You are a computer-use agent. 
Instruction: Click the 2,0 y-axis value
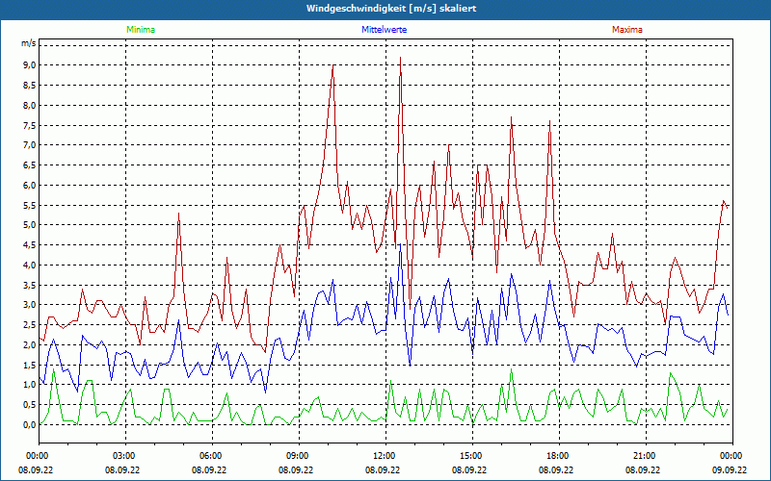coord(30,344)
